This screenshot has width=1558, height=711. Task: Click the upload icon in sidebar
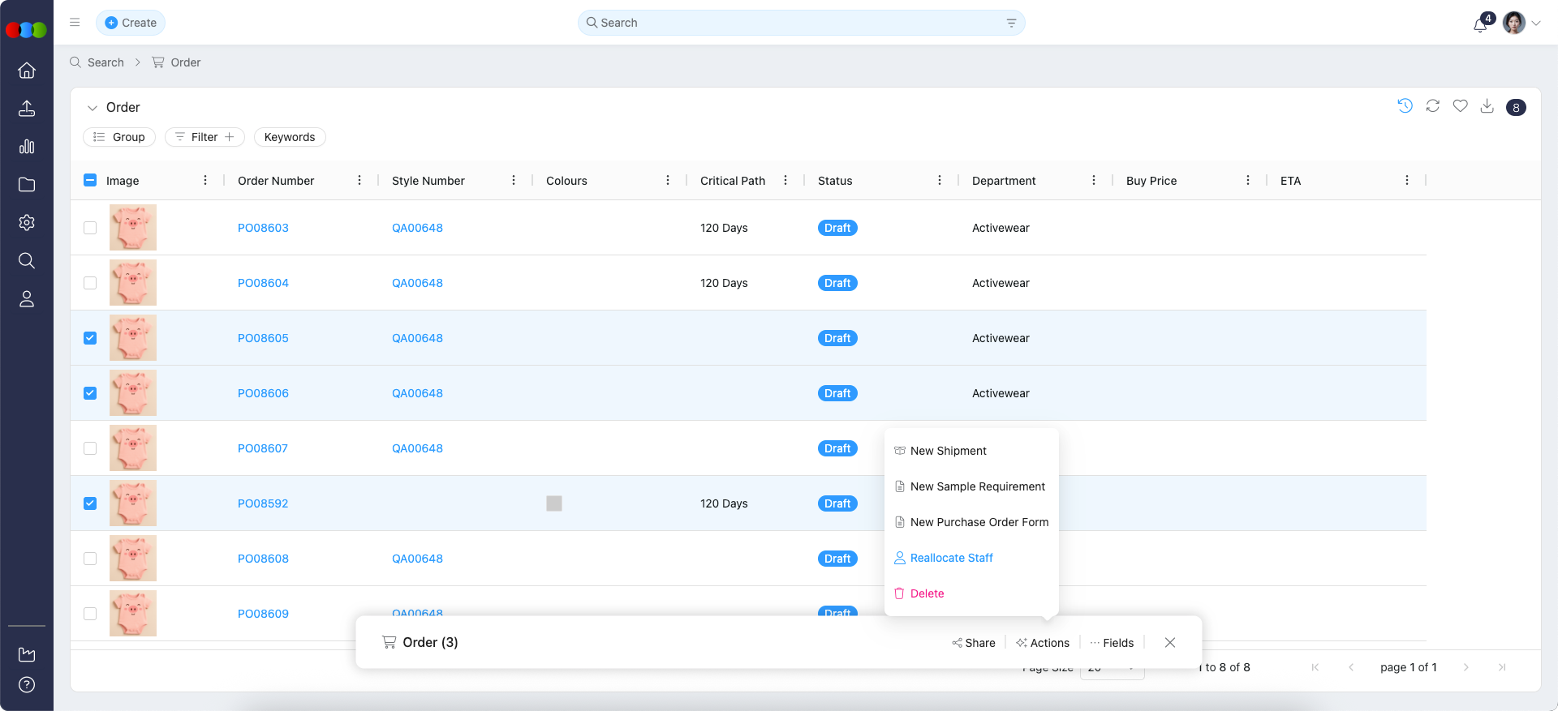tap(27, 109)
